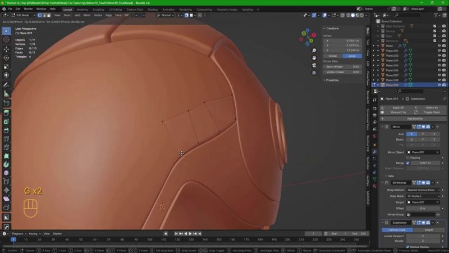
Task: Uncheck the Main Character collection checkbox
Action: (434, 26)
